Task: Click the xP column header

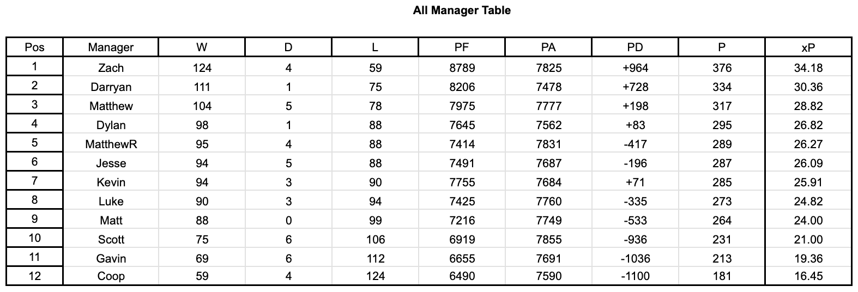Action: point(808,47)
